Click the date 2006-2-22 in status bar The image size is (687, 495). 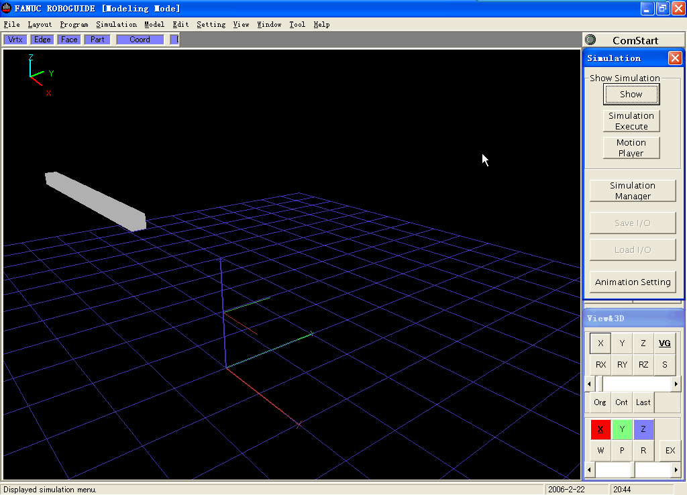pyautogui.click(x=566, y=490)
